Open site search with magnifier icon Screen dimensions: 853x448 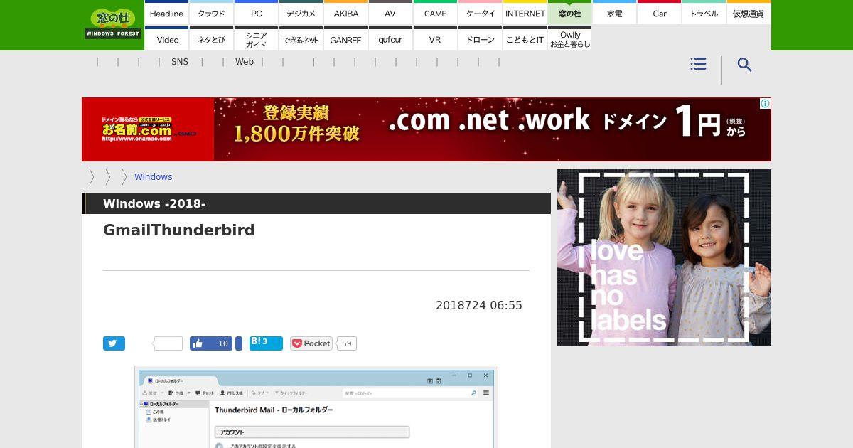(x=744, y=65)
